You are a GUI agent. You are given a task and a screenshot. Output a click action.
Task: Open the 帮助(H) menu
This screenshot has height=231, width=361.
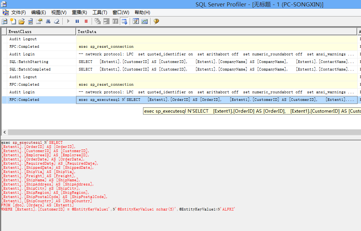pos(142,13)
